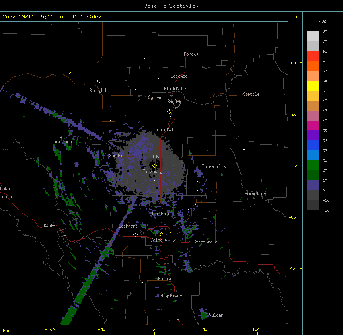
Task: Click the Stettler label
Action: (x=252, y=94)
